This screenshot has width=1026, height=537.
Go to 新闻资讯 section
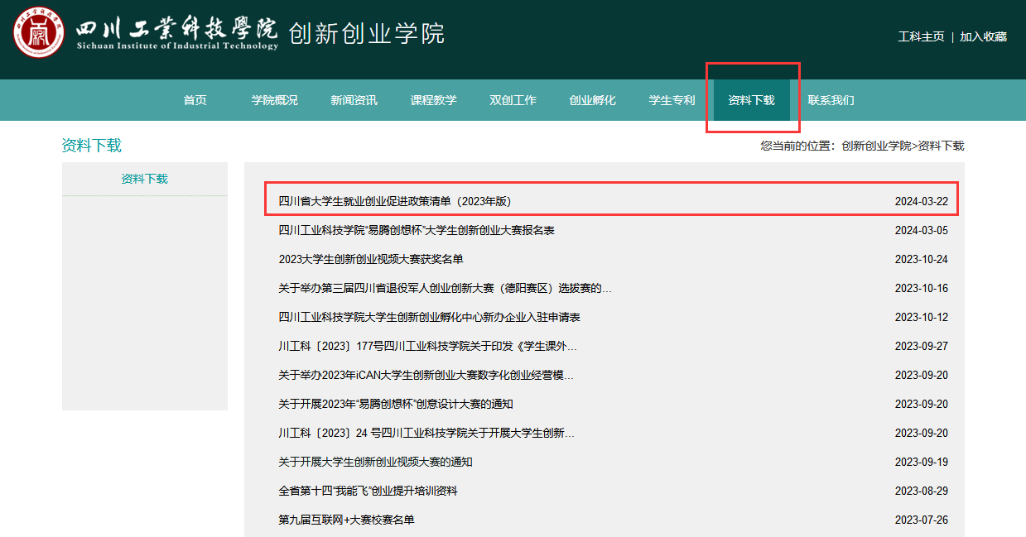click(x=354, y=100)
